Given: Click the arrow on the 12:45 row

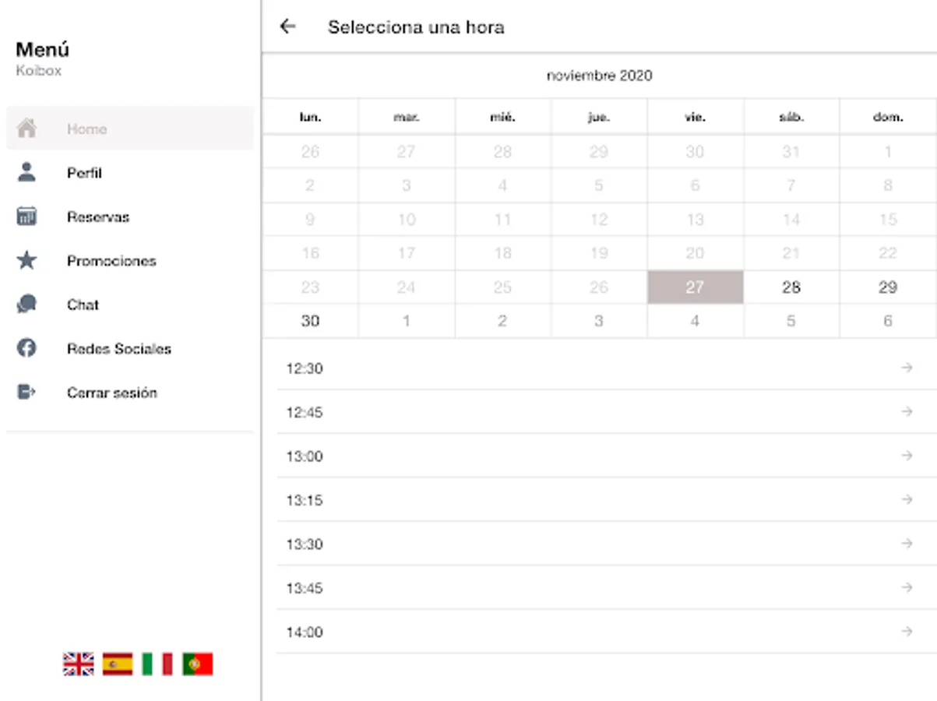Looking at the screenshot, I should (x=907, y=412).
